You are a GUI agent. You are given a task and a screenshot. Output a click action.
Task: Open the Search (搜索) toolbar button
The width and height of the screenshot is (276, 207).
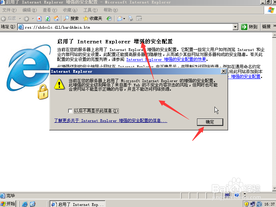point(71,19)
